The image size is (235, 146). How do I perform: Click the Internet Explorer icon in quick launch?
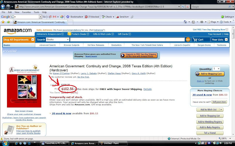[x=16, y=143]
